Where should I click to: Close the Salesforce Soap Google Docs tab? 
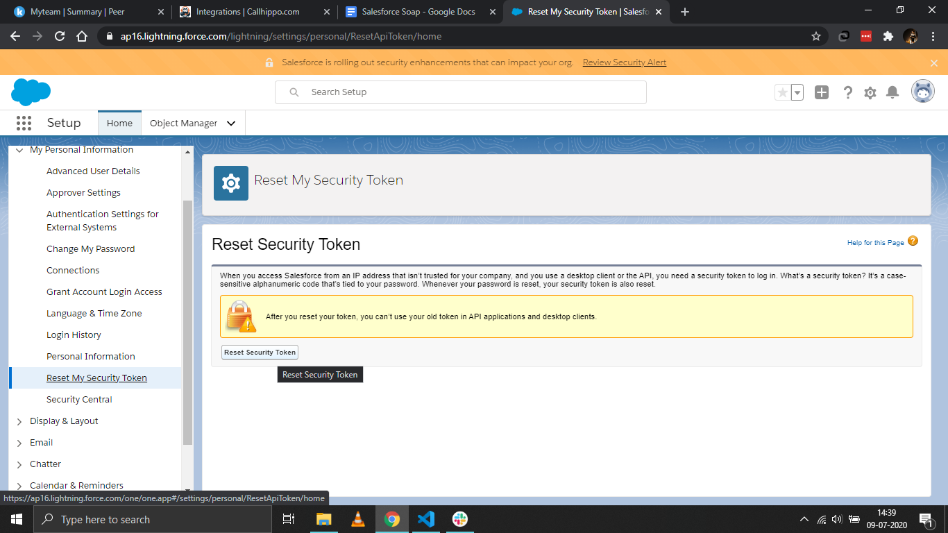point(492,12)
